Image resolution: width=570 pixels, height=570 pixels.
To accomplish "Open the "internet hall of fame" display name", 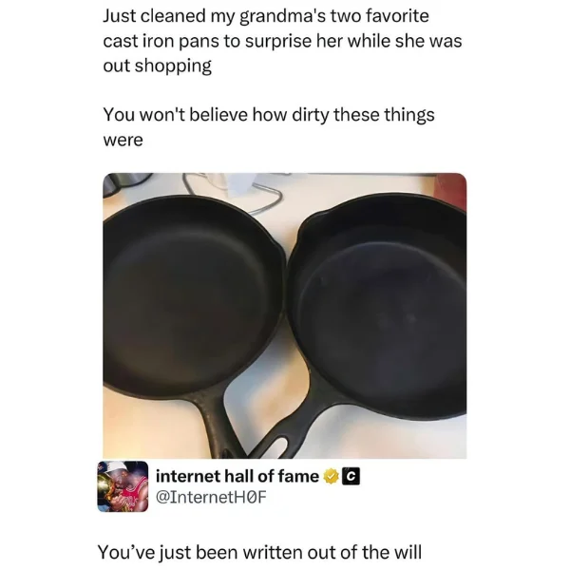I will pos(237,477).
